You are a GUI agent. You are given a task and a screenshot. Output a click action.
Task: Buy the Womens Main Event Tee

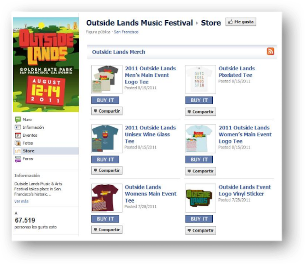(105, 219)
